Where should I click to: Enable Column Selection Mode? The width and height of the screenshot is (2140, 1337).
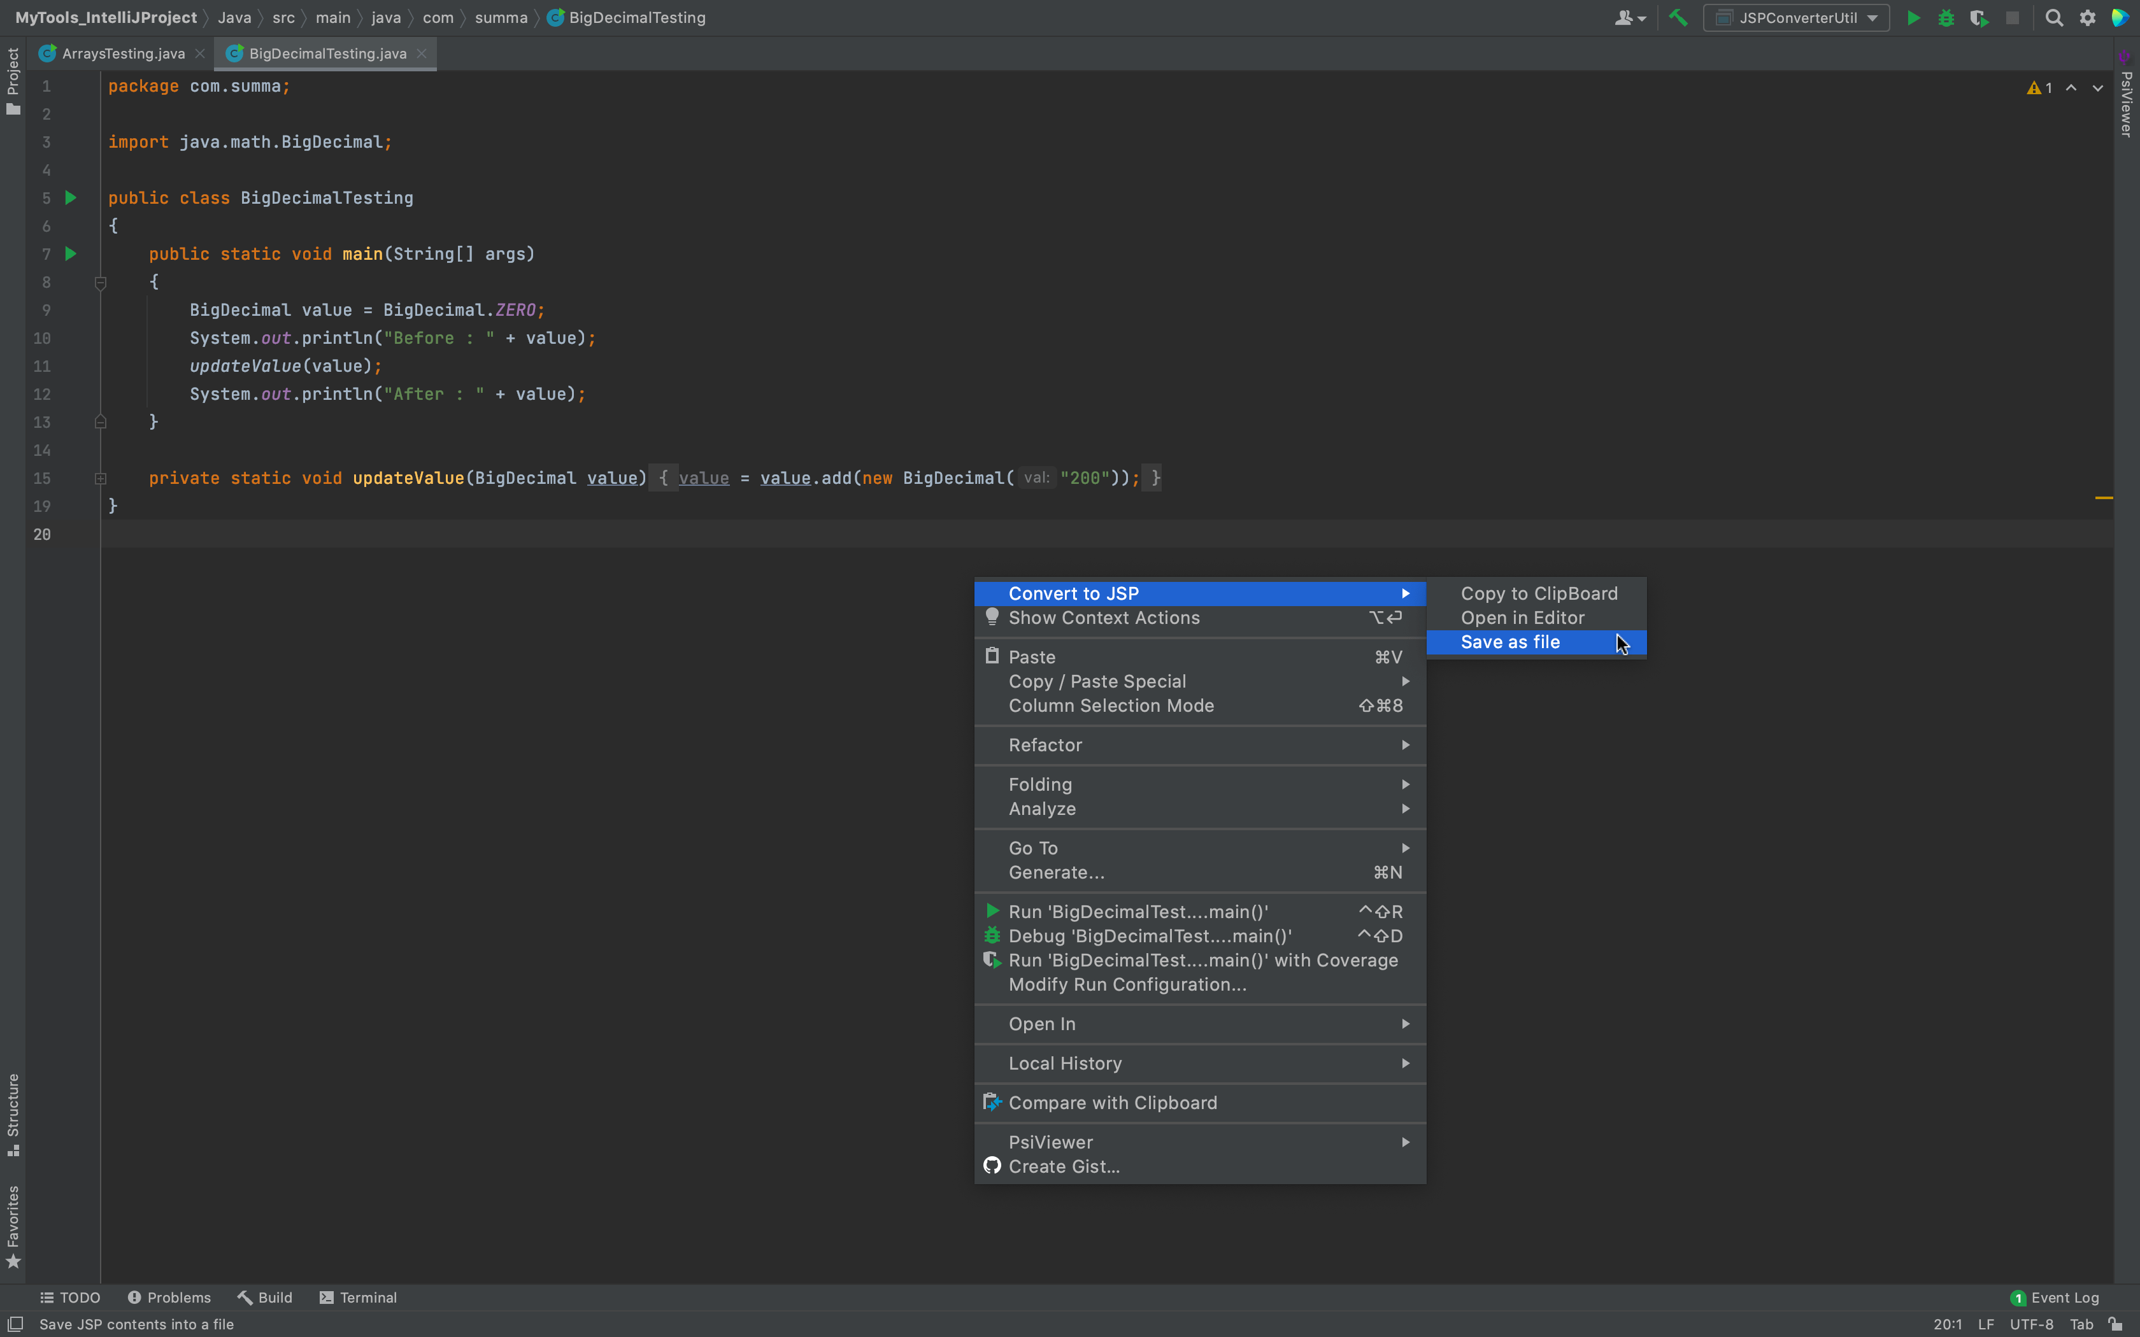tap(1111, 705)
